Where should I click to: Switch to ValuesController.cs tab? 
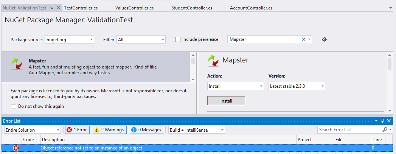[134, 8]
